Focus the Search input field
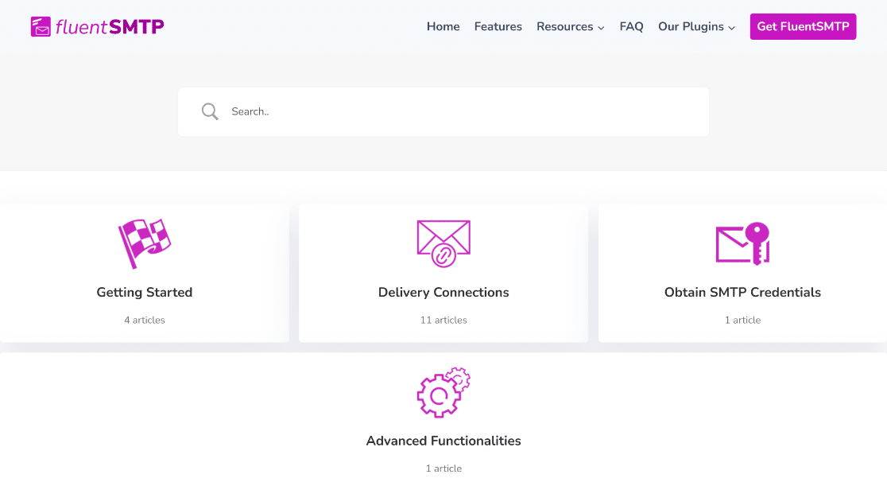Screen dimensions: 887x482 click(443, 111)
